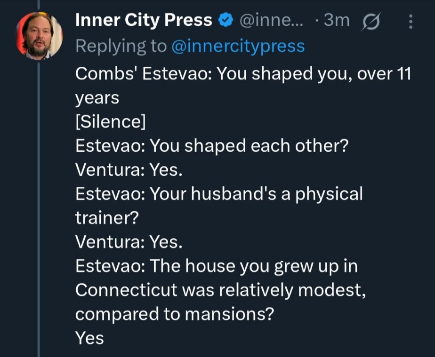Click 'The house you grew up in' line
Image resolution: width=435 pixels, height=357 pixels.
click(x=217, y=266)
